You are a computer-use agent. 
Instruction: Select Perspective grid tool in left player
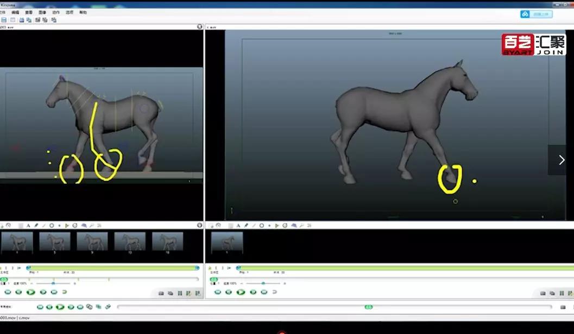[x=84, y=226]
